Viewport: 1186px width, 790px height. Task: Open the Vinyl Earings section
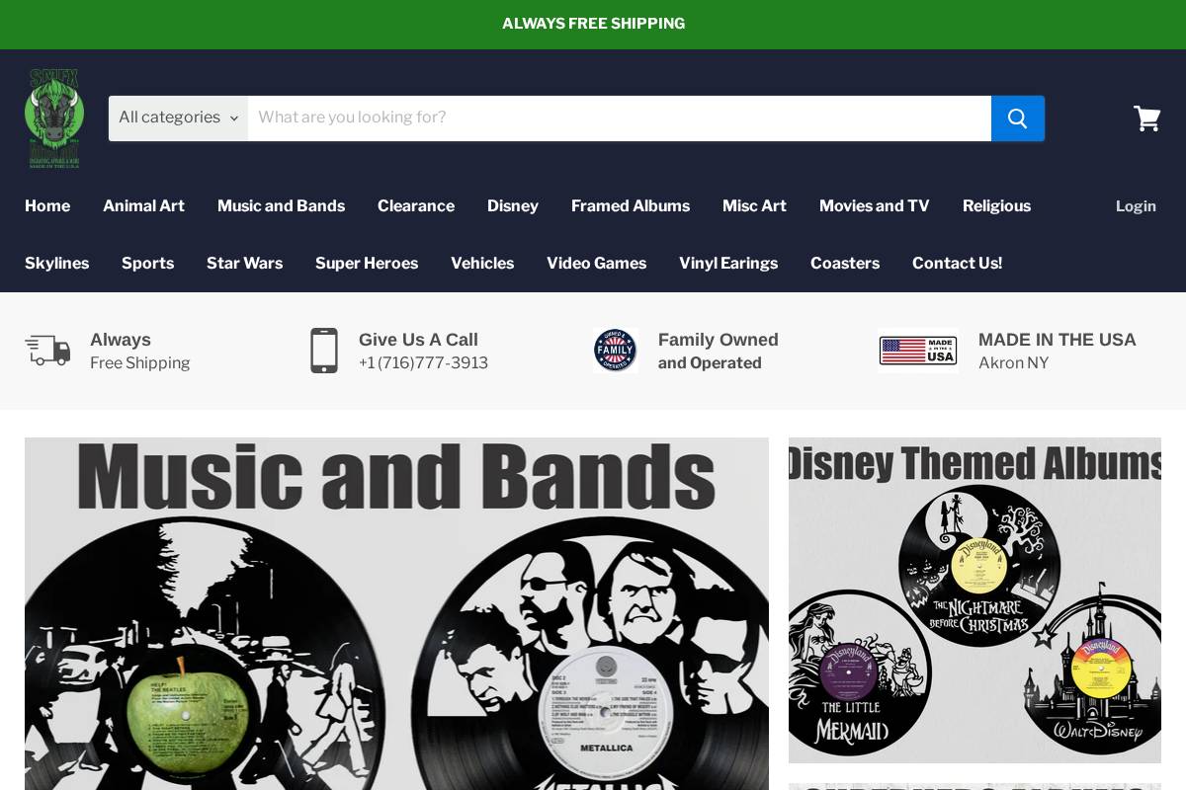pyautogui.click(x=728, y=264)
